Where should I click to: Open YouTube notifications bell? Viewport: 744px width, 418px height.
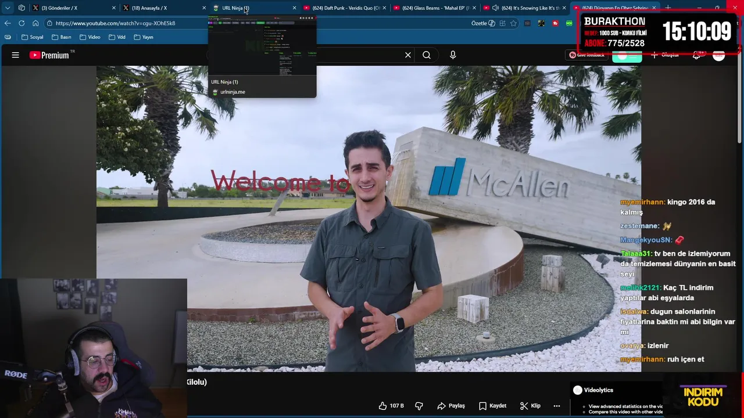click(x=697, y=55)
